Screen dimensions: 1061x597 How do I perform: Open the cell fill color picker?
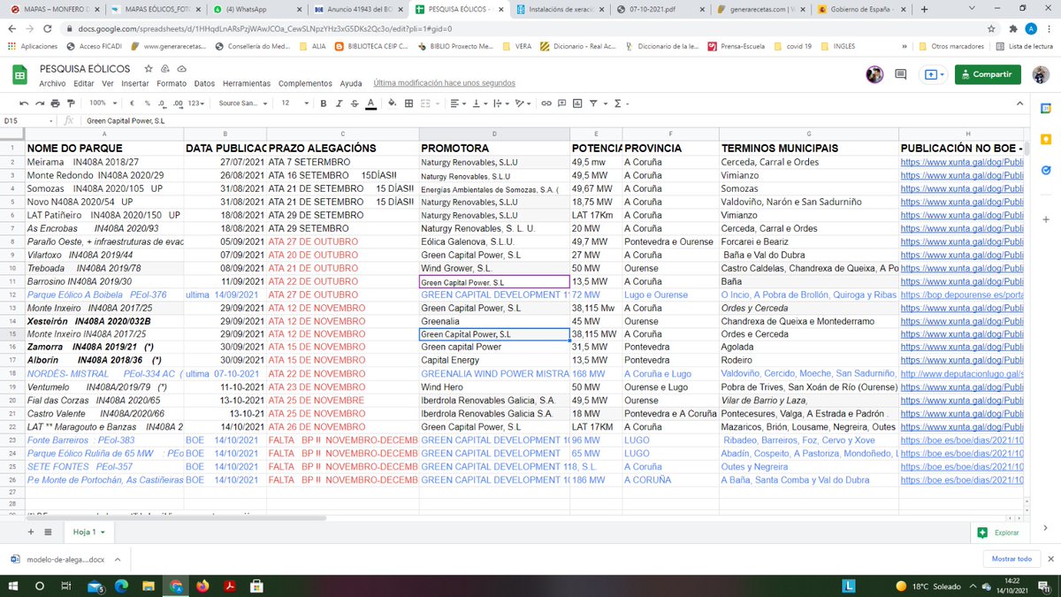[393, 103]
